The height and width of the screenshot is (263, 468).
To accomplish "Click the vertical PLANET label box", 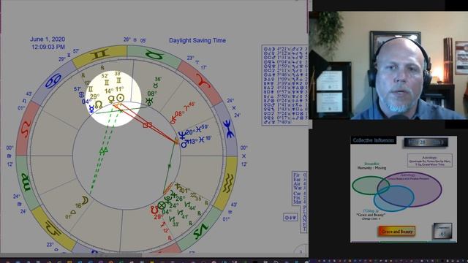I will click(x=304, y=219).
